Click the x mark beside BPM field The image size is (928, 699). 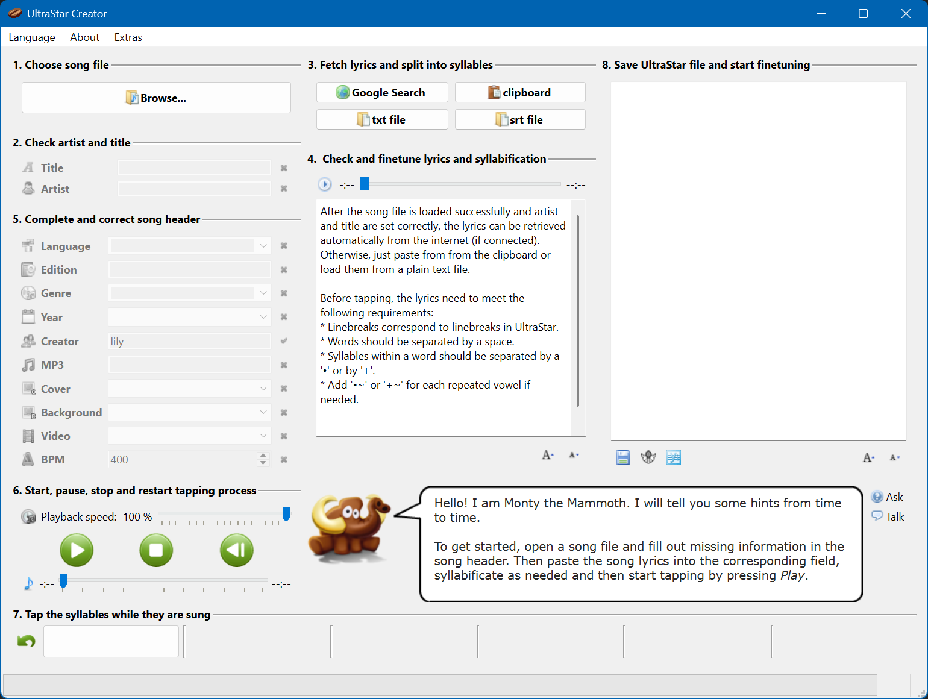pyautogui.click(x=284, y=460)
